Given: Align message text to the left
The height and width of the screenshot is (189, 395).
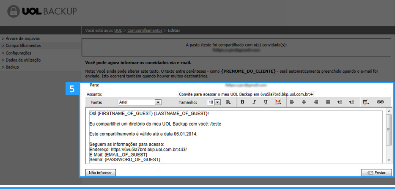Looking at the screenshot, I should [292, 102].
